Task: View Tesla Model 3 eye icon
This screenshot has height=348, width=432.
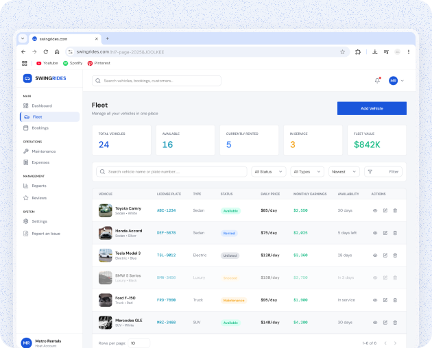Action: (375, 256)
